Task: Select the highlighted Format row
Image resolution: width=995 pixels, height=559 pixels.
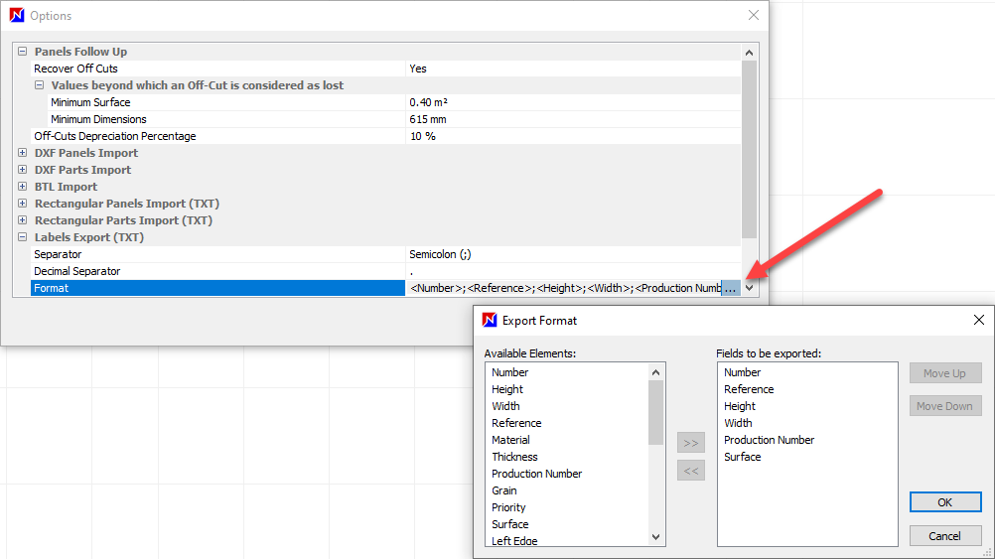Action: (x=218, y=288)
